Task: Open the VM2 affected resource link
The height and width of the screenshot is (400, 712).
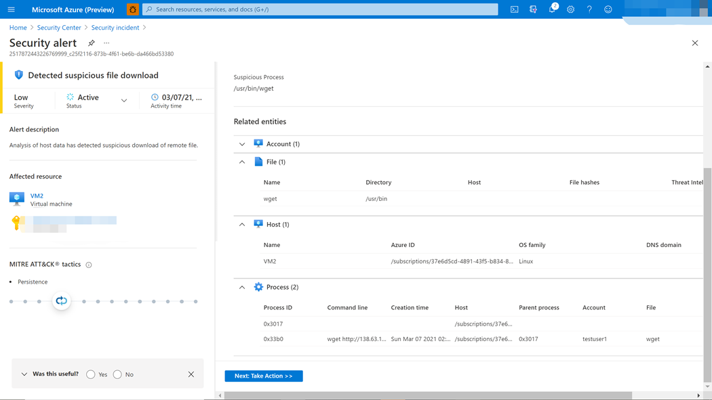Action: pos(37,196)
